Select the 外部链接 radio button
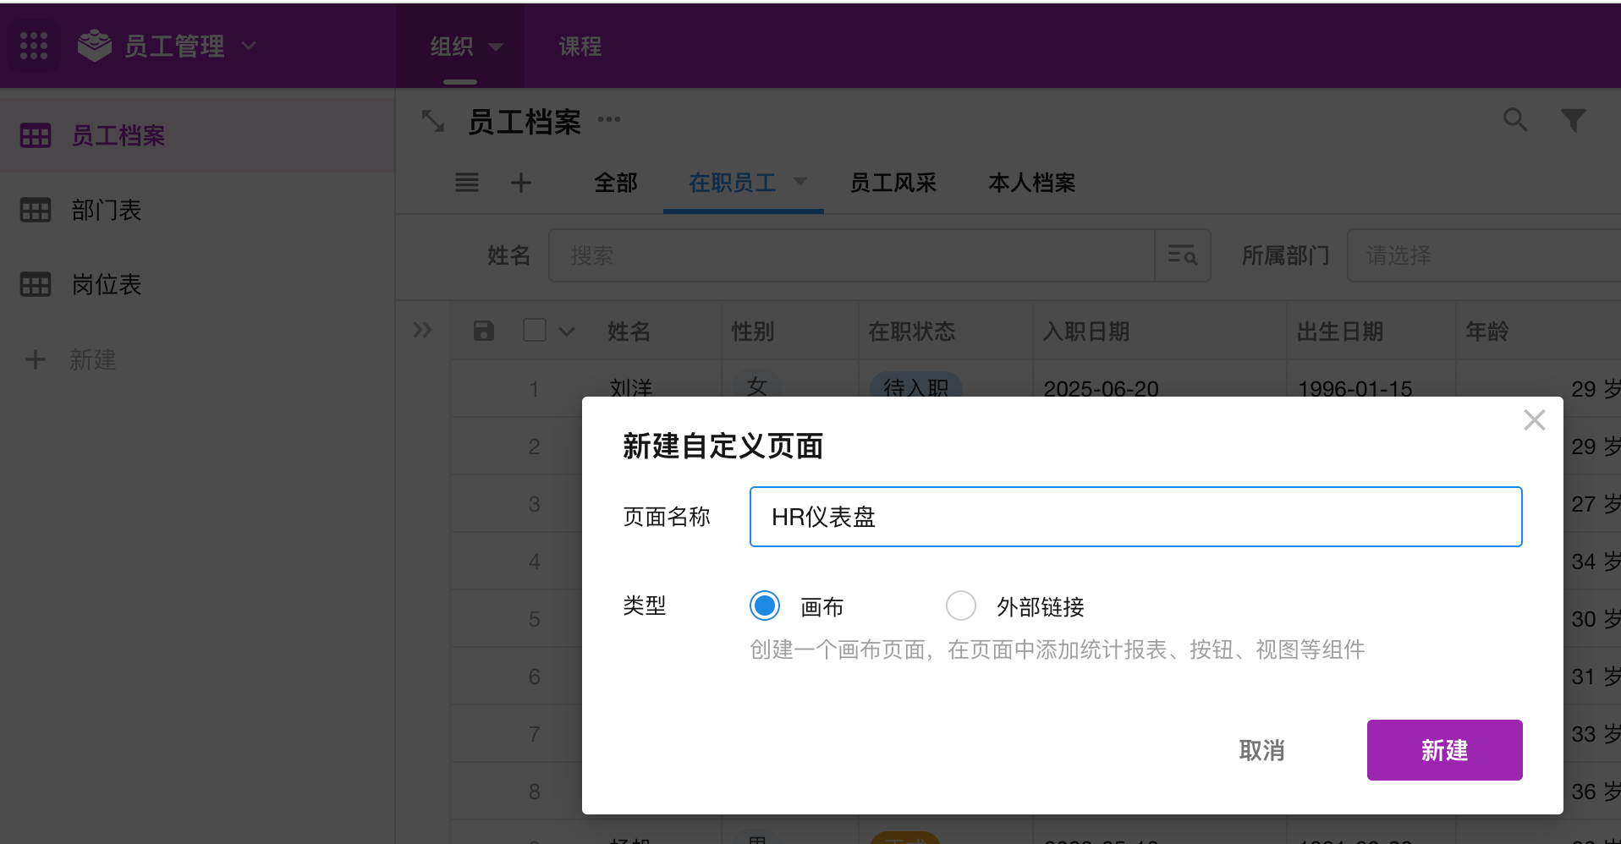Screen dimensions: 1621x844 (961, 606)
